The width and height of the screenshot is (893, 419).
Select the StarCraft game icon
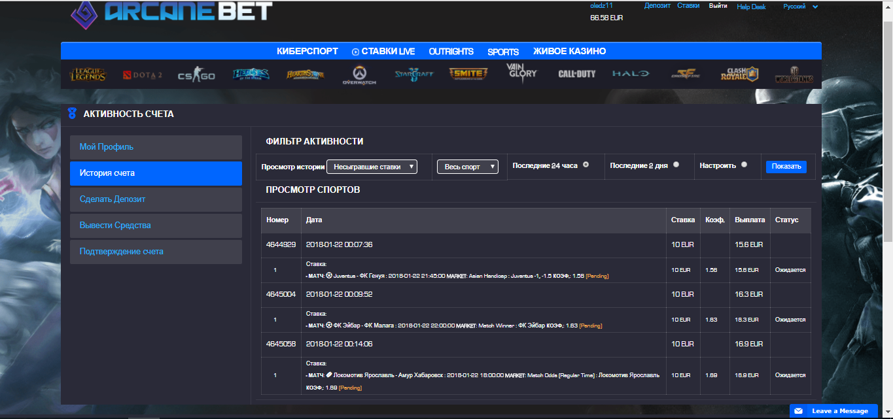(x=413, y=75)
